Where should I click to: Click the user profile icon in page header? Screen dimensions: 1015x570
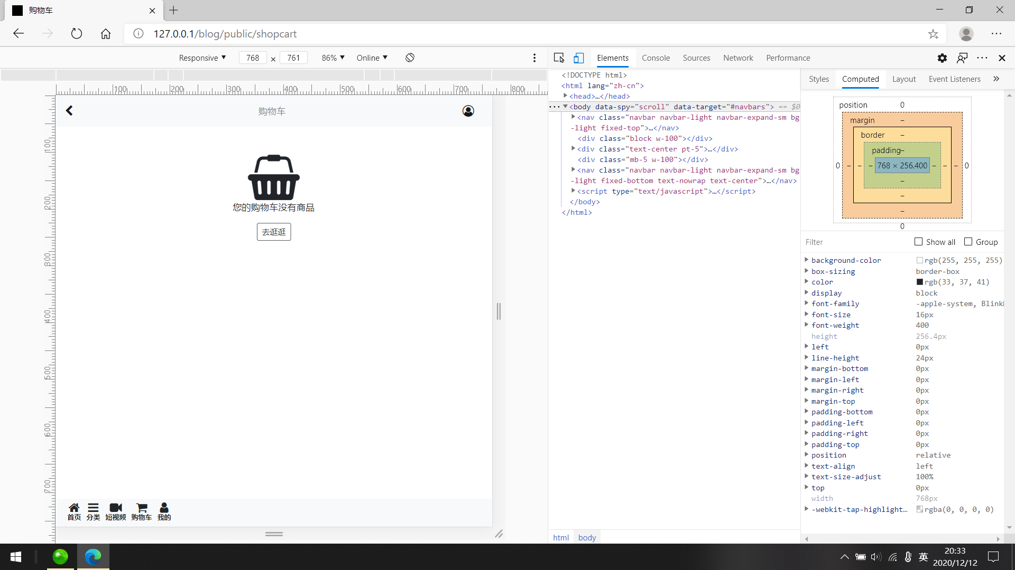click(468, 111)
